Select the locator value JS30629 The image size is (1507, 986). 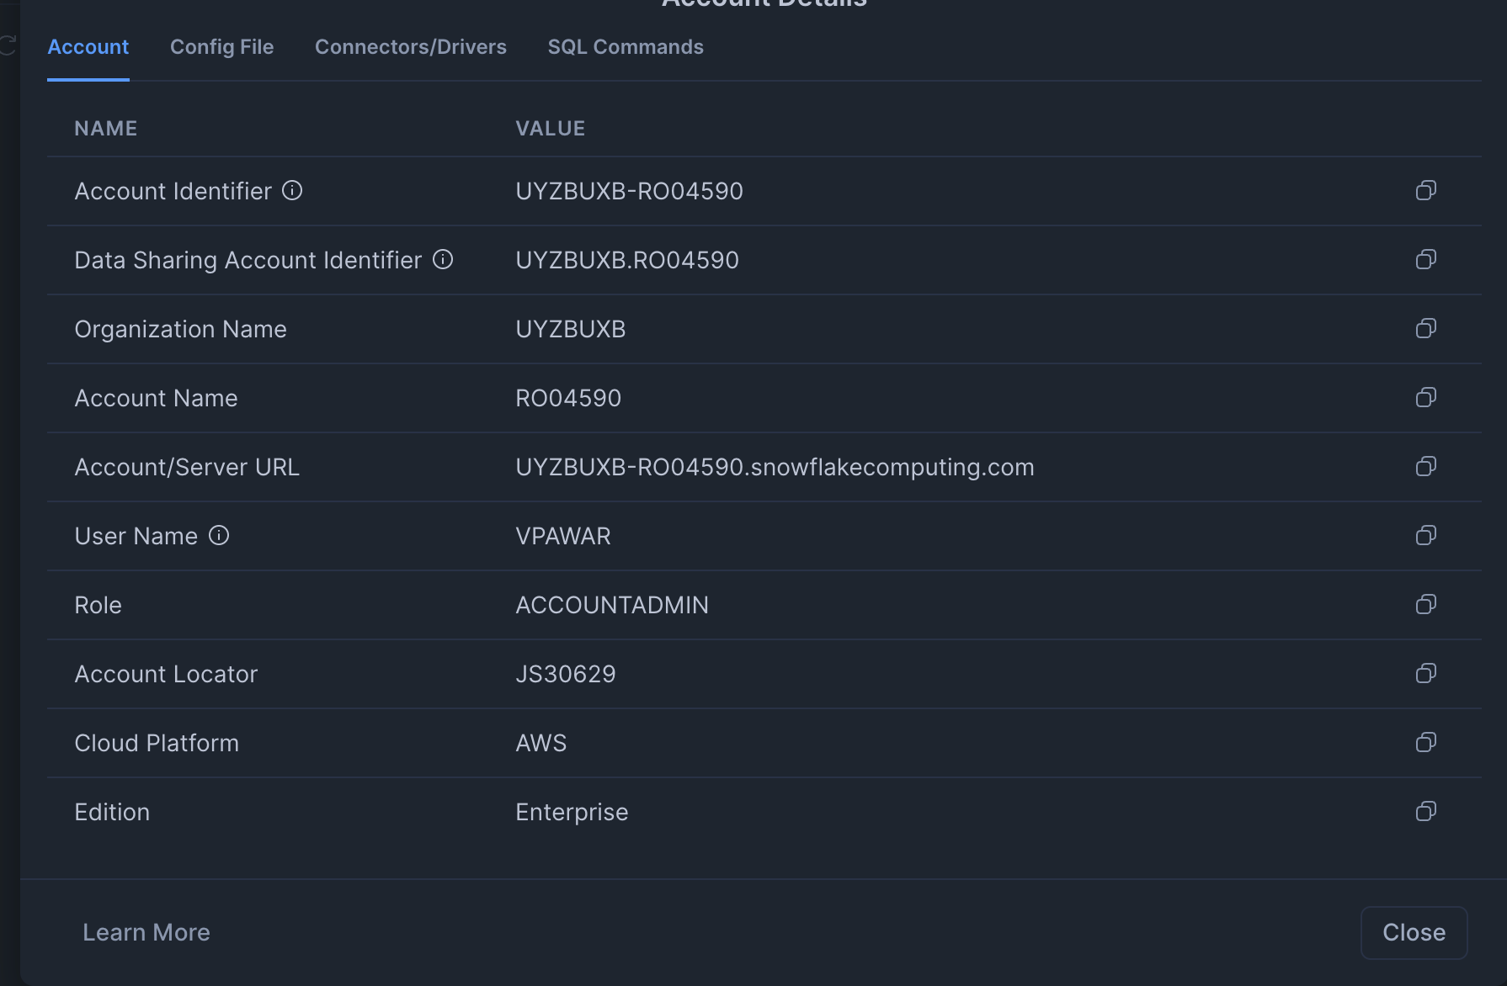pyautogui.click(x=566, y=674)
